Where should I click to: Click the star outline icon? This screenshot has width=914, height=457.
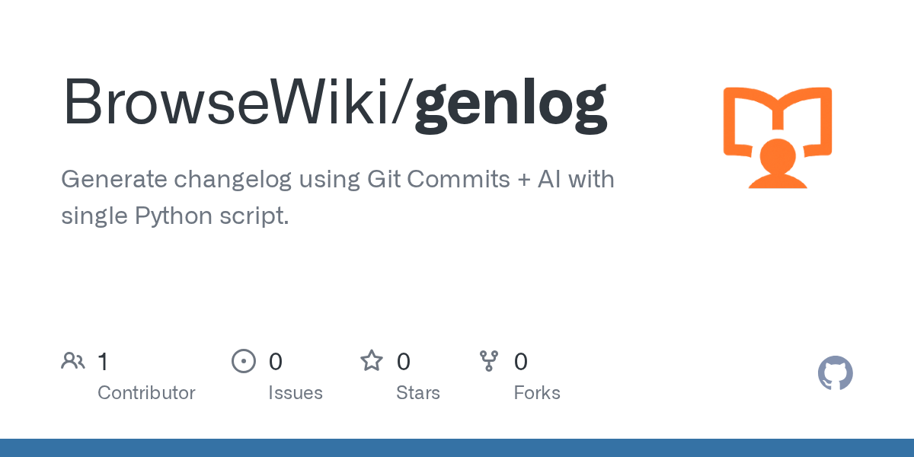[x=372, y=361]
